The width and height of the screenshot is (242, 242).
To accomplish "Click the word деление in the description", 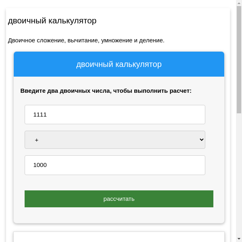I will pos(152,40).
